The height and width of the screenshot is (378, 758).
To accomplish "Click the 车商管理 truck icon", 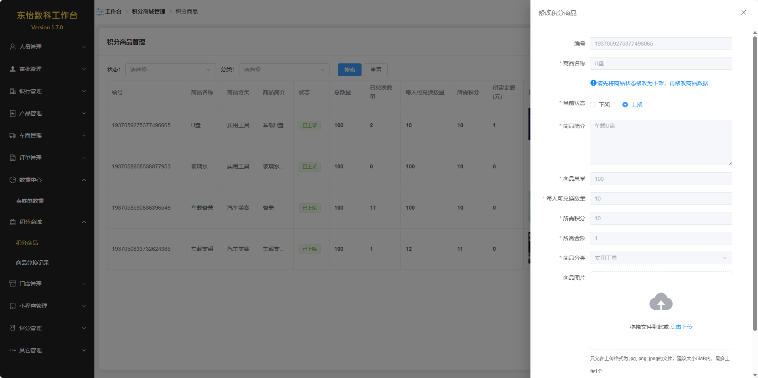I will (x=13, y=136).
